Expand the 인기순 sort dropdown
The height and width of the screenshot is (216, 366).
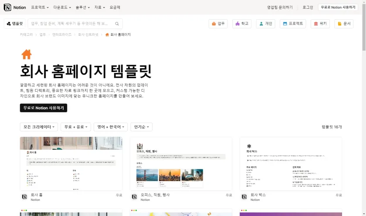click(x=142, y=127)
